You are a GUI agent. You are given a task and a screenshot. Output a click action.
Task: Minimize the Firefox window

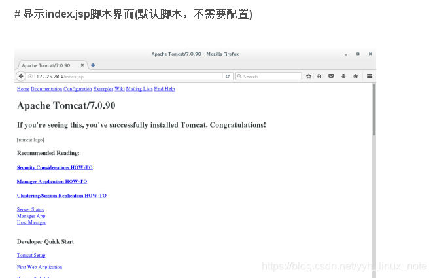pyautogui.click(x=345, y=54)
